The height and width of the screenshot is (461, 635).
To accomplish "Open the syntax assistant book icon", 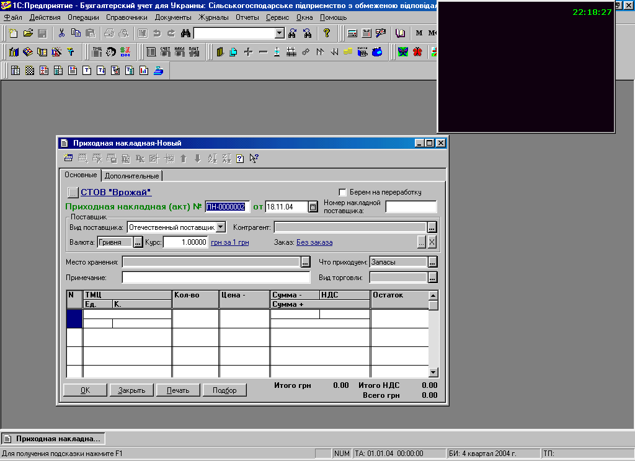I will coord(400,33).
